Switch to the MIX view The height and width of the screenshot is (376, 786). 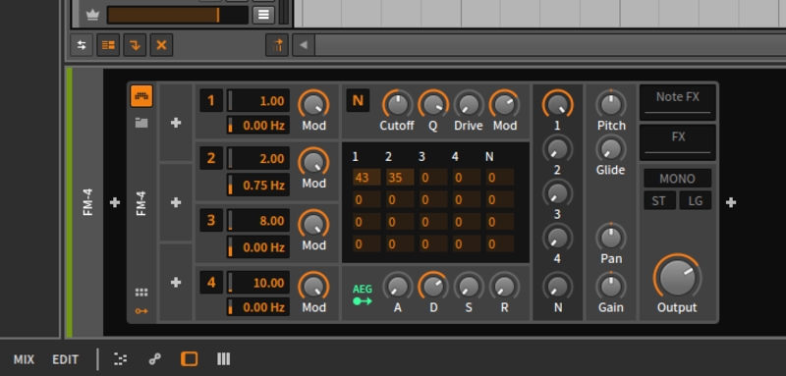[x=24, y=359]
